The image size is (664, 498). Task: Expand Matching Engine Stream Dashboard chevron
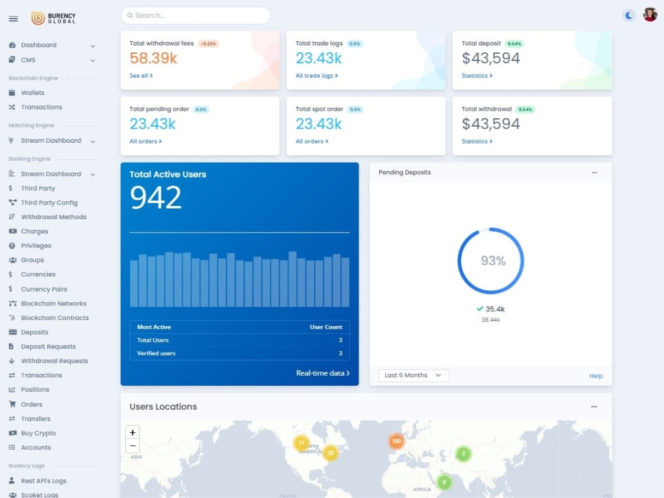click(x=93, y=141)
